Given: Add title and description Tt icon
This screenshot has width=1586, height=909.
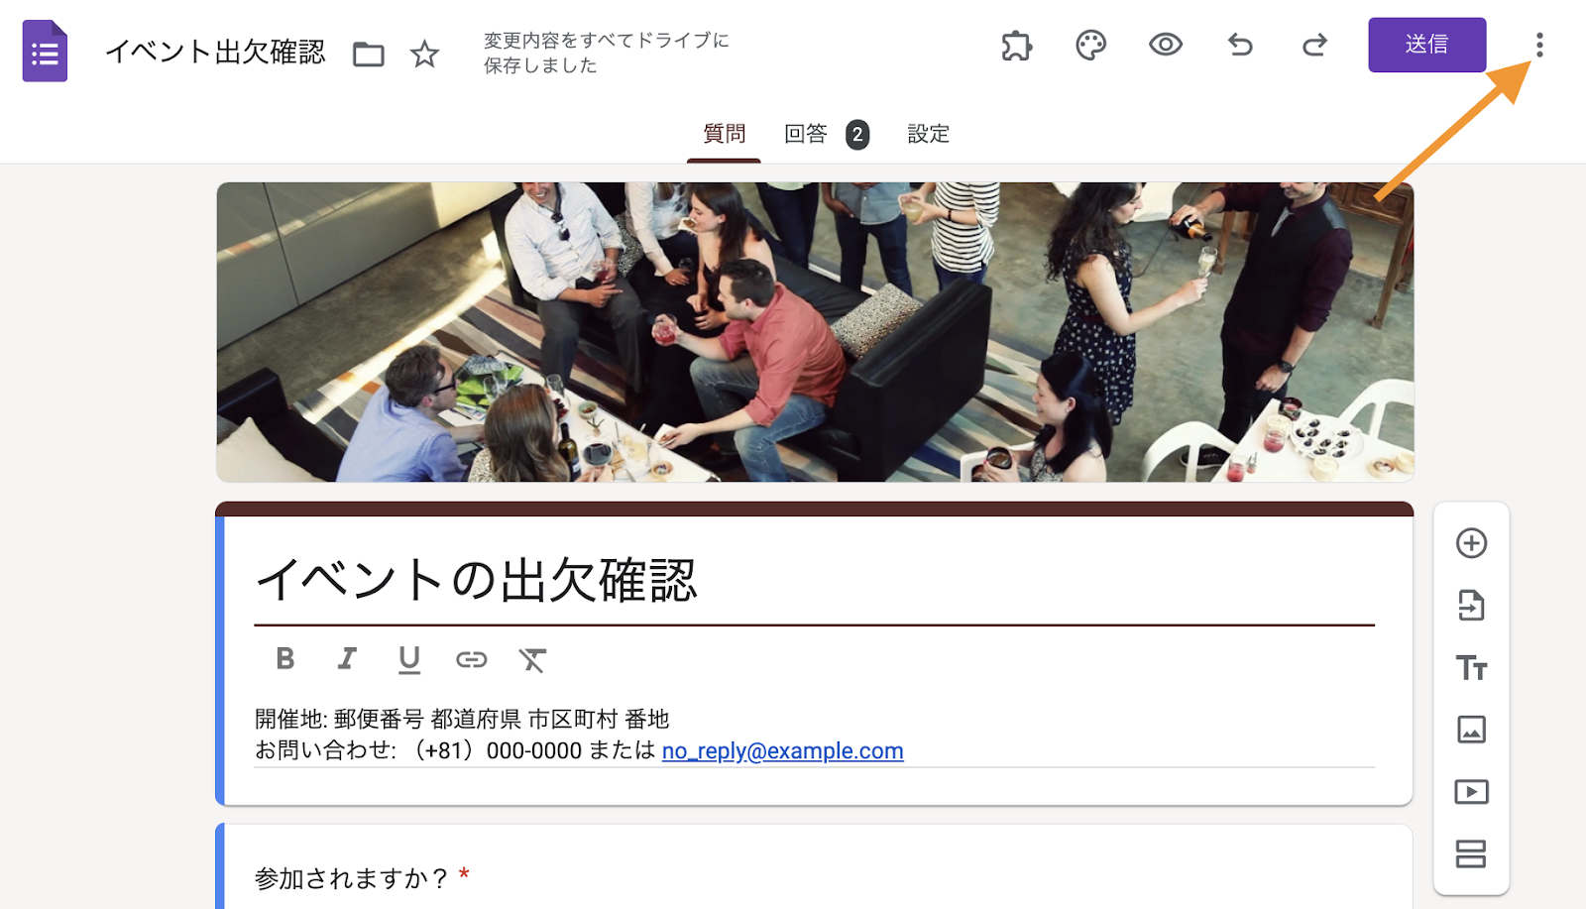Looking at the screenshot, I should [1471, 667].
